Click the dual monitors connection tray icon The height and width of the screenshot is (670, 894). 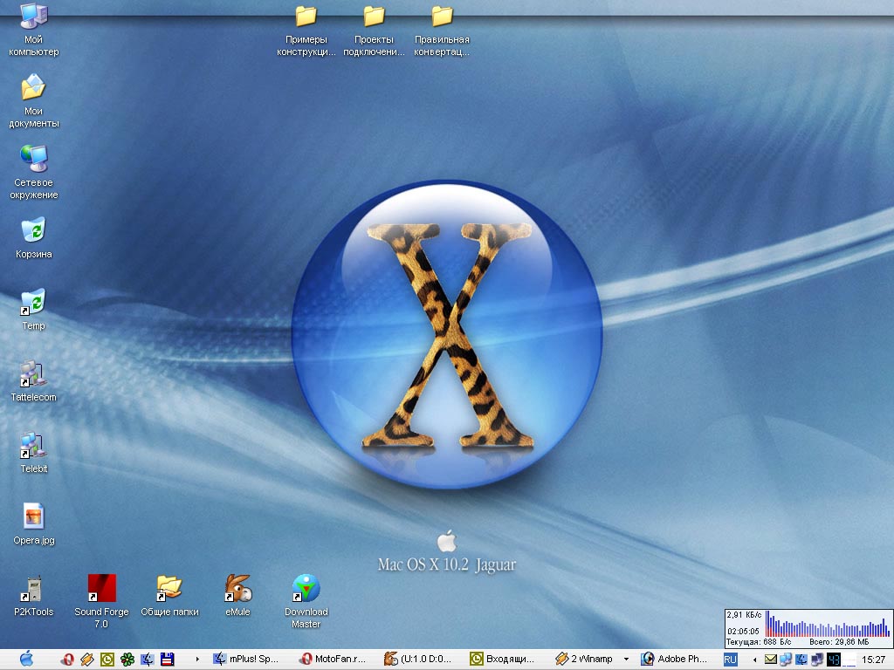click(x=817, y=660)
